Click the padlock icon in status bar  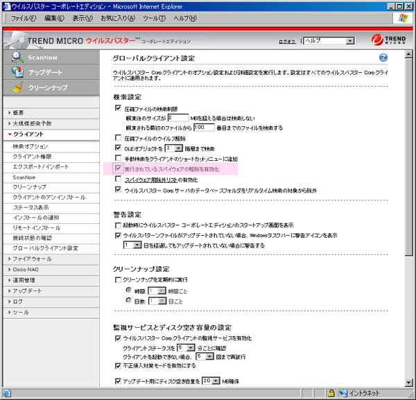click(331, 393)
